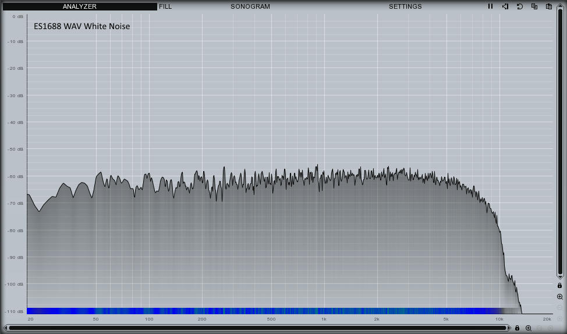Screen dimensions: 567x334
Task: Click the vertical range scrollbar thumb
Action: coord(560,143)
